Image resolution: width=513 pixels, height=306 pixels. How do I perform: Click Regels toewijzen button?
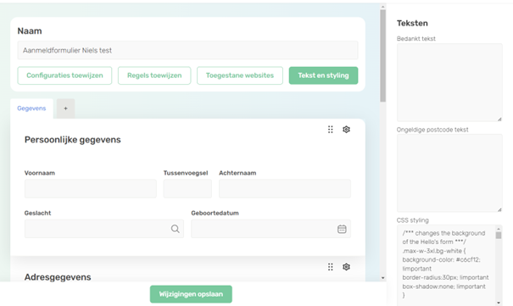[x=154, y=75]
